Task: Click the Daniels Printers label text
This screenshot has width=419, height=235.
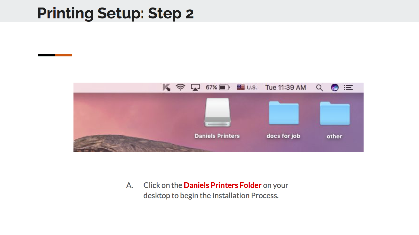Action: 217,136
